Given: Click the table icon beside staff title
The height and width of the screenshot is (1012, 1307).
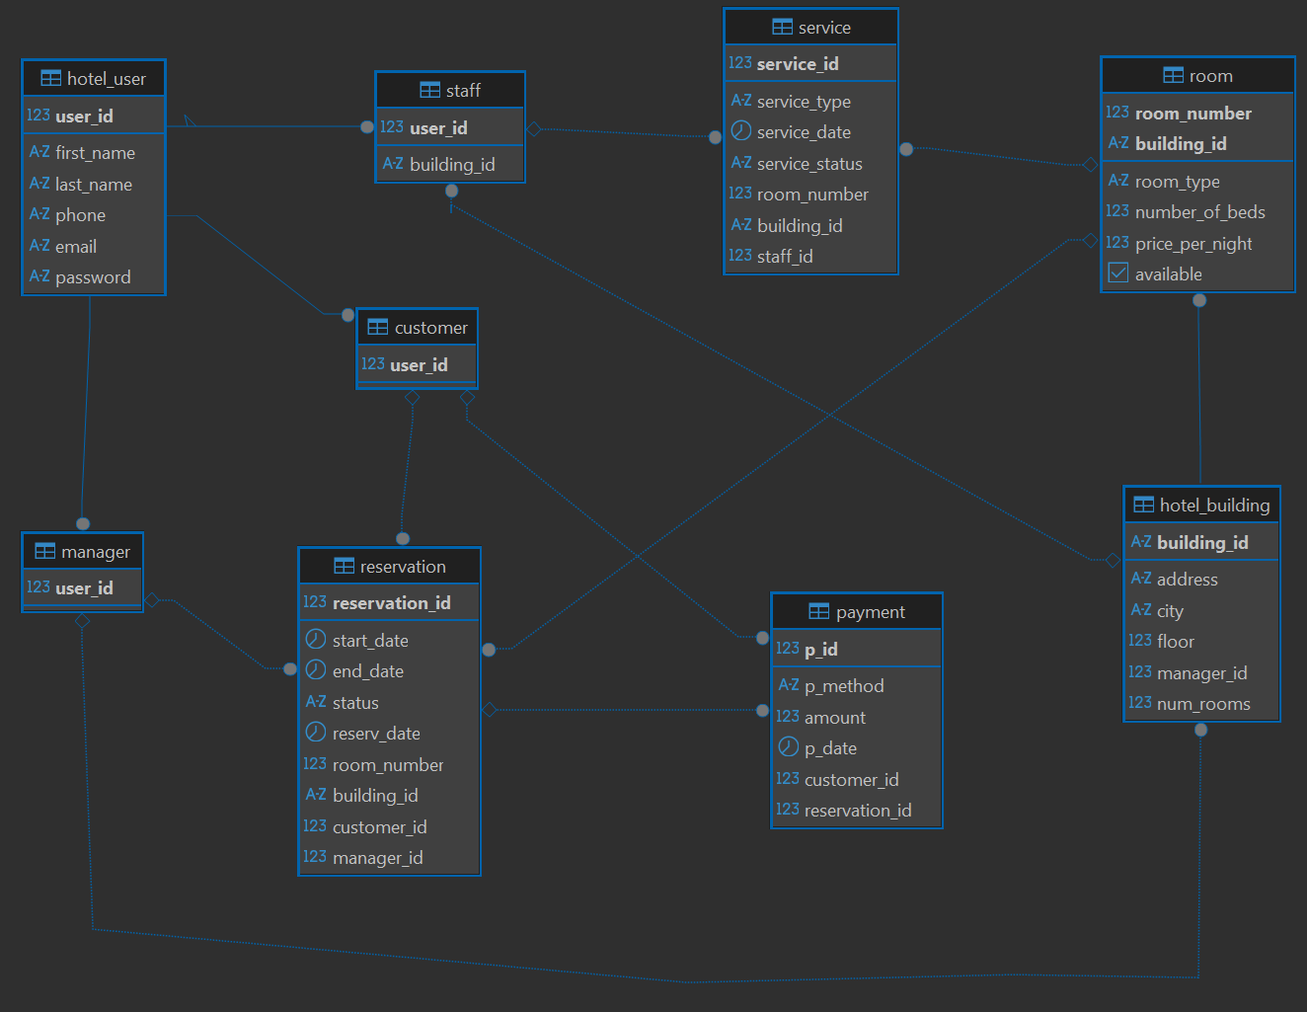Looking at the screenshot, I should click(429, 90).
